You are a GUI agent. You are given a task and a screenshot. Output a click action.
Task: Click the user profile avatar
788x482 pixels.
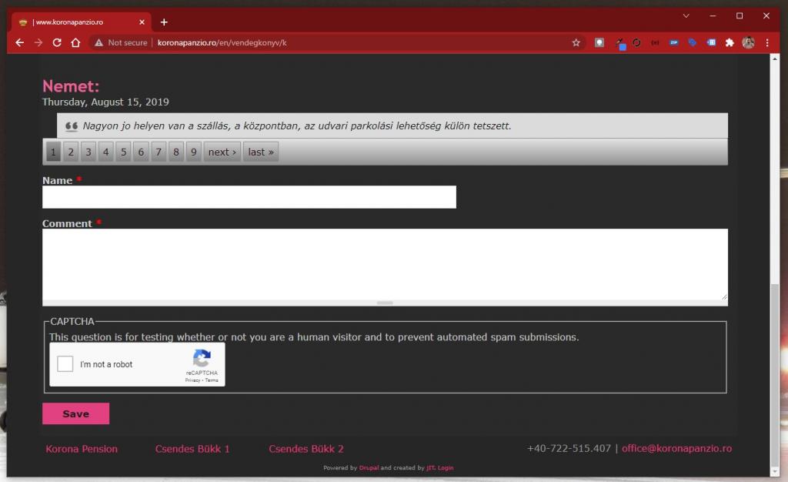pos(748,43)
